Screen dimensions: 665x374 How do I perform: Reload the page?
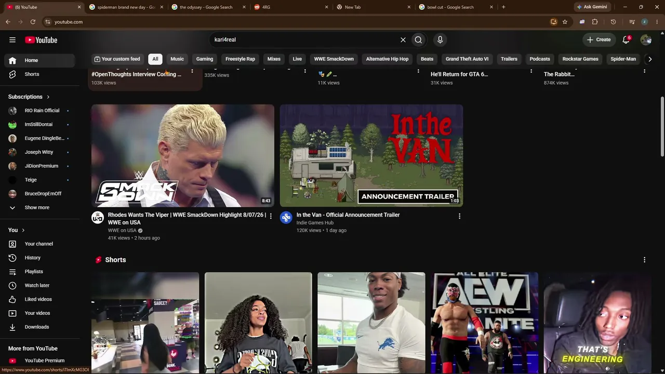(33, 22)
